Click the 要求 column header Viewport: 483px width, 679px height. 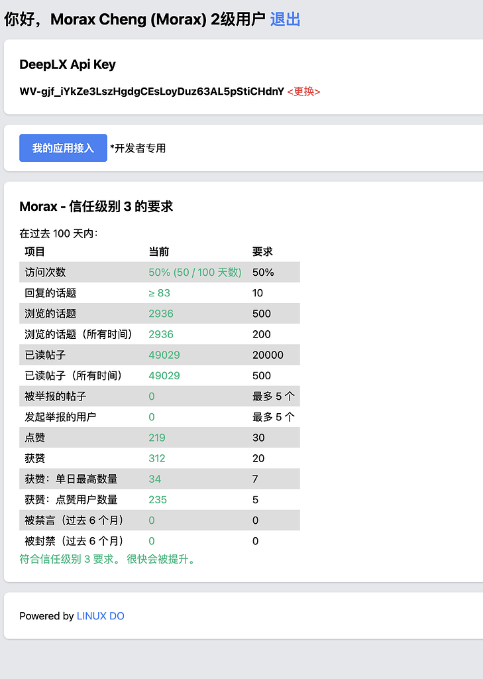(262, 251)
